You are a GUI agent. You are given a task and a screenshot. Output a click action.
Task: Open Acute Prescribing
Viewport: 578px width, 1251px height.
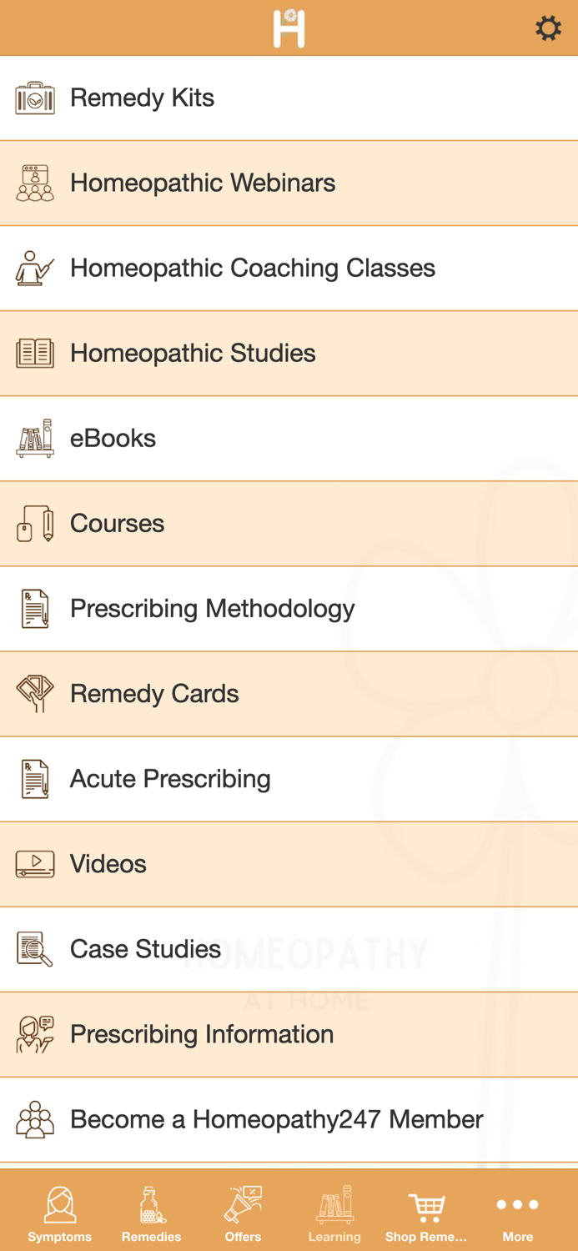[170, 778]
